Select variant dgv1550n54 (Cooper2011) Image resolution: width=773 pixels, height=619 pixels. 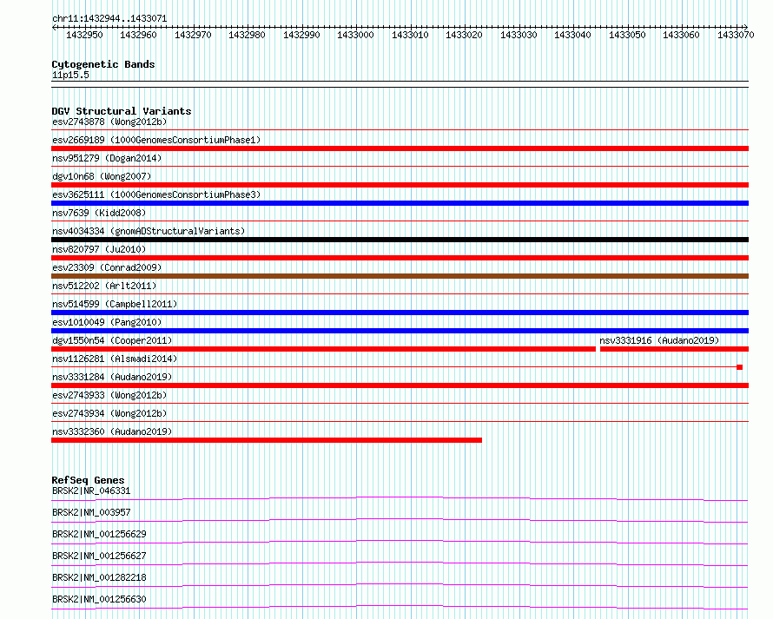tap(112, 340)
